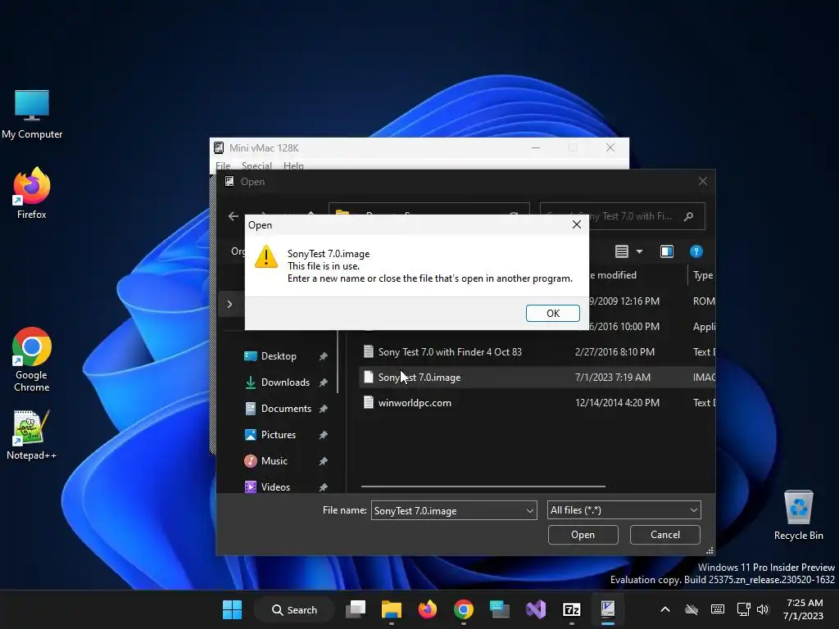The width and height of the screenshot is (839, 629).
Task: Open the Windows Start menu
Action: 232,609
